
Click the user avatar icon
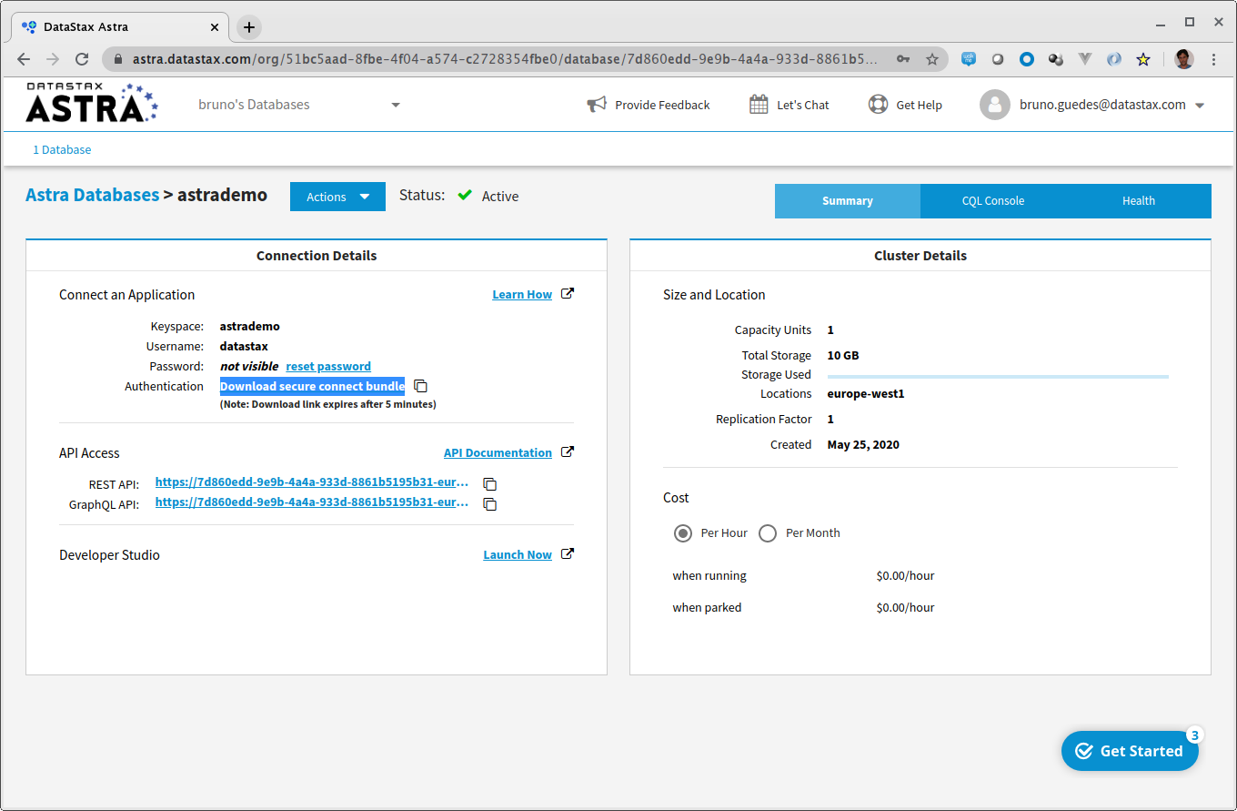click(995, 105)
